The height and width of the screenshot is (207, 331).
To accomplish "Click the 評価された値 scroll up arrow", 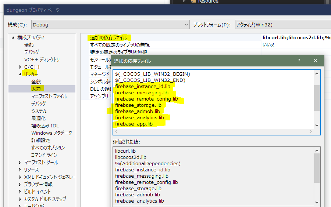I will 317,150.
